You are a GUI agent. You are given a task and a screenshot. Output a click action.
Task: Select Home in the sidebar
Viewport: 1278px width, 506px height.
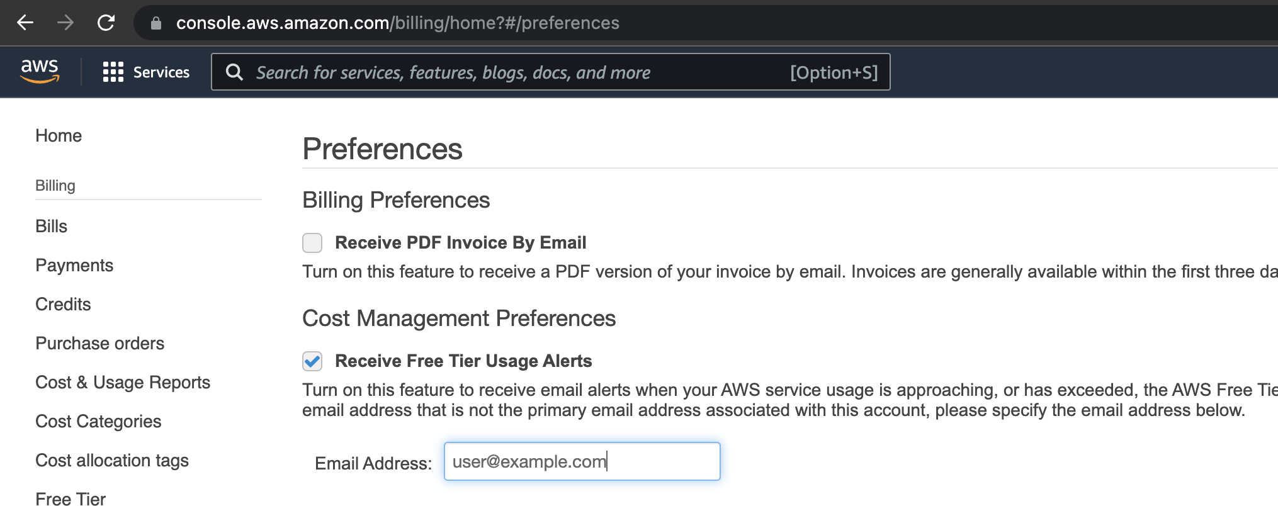pyautogui.click(x=59, y=135)
